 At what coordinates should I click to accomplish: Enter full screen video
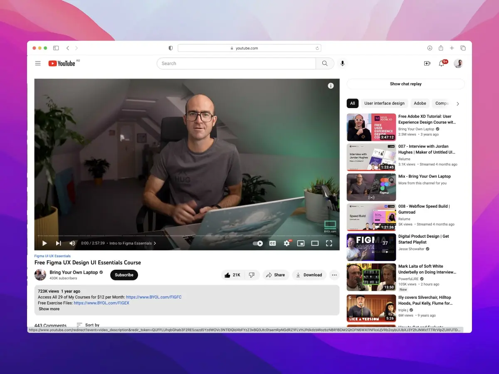[329, 244]
